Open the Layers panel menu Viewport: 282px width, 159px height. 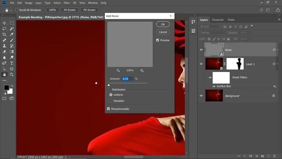[x=279, y=19]
